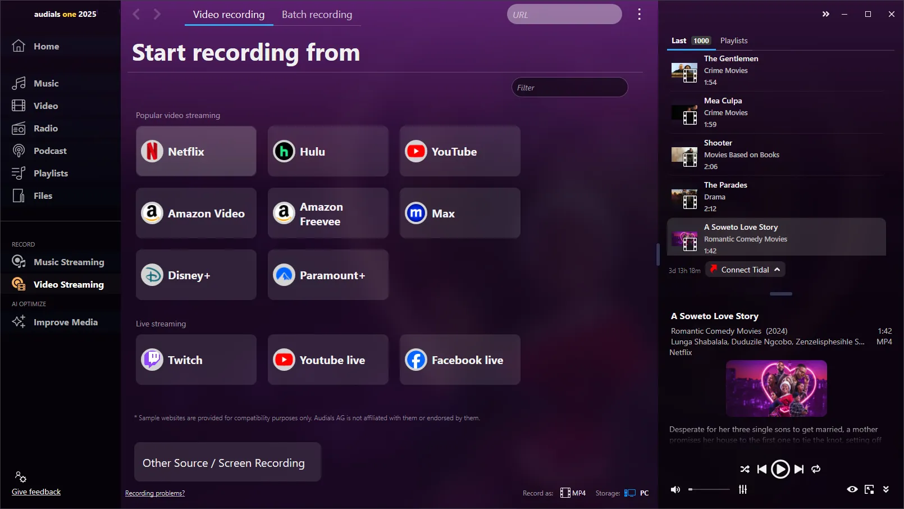
Task: Open the Give feedback link
Action: 36,492
